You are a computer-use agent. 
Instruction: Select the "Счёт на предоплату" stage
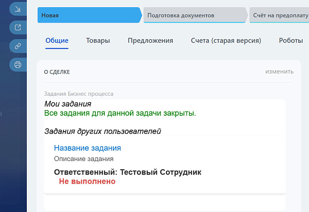point(280,15)
